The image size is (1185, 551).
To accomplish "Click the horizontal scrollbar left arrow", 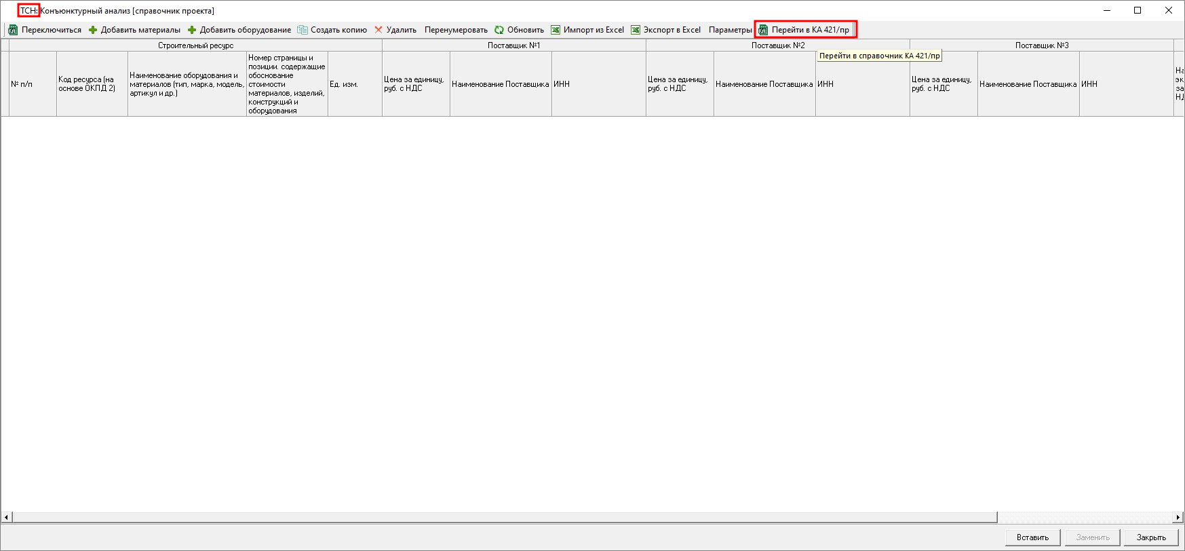I will (6, 517).
